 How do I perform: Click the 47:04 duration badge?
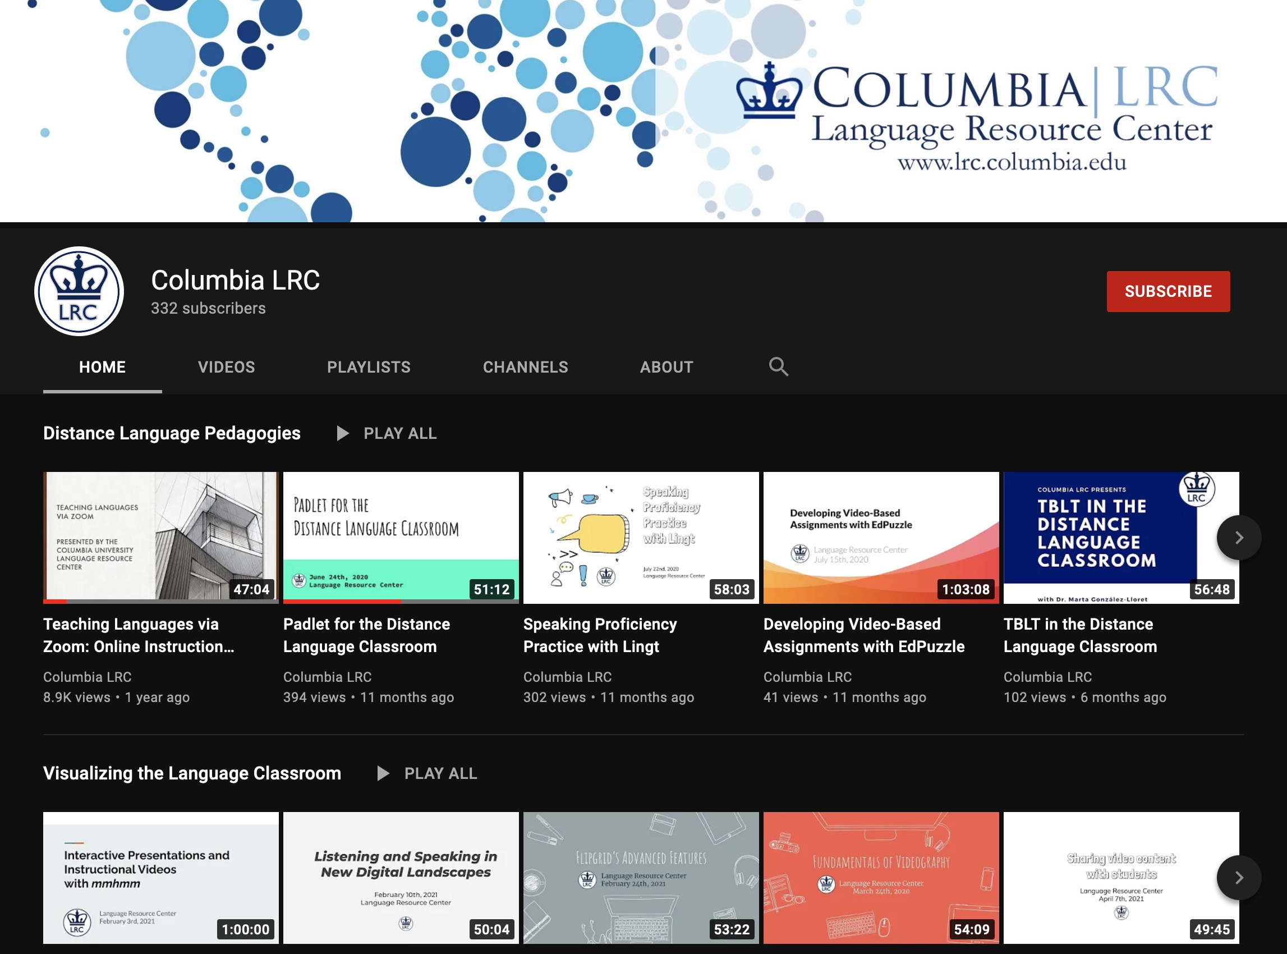[x=251, y=590]
